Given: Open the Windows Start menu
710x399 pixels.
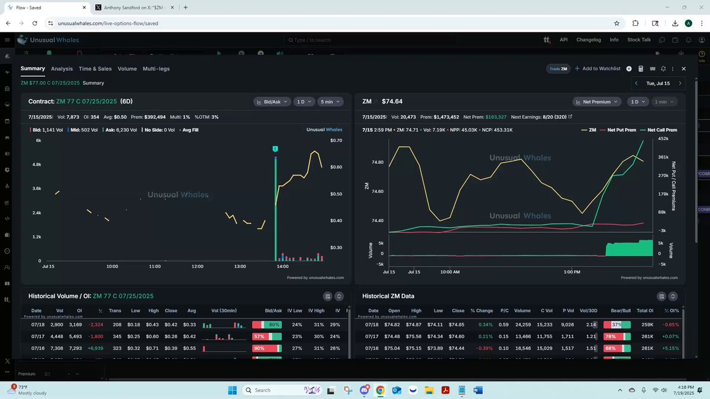Looking at the screenshot, I should (x=231, y=390).
